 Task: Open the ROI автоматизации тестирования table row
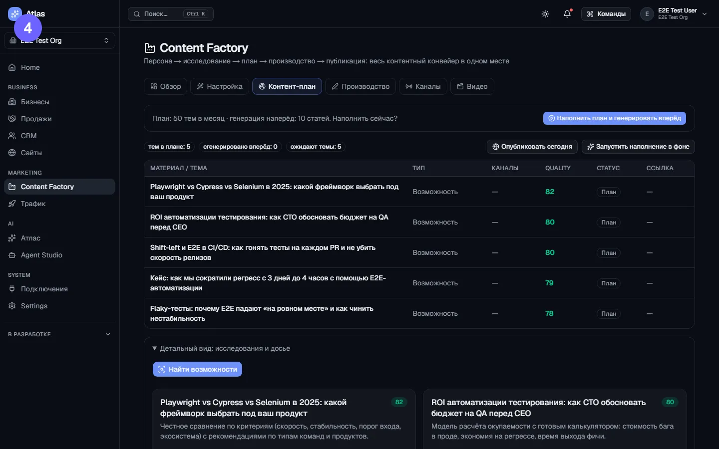(x=419, y=222)
